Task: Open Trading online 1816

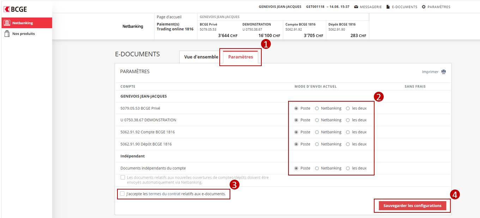Action: [x=175, y=29]
